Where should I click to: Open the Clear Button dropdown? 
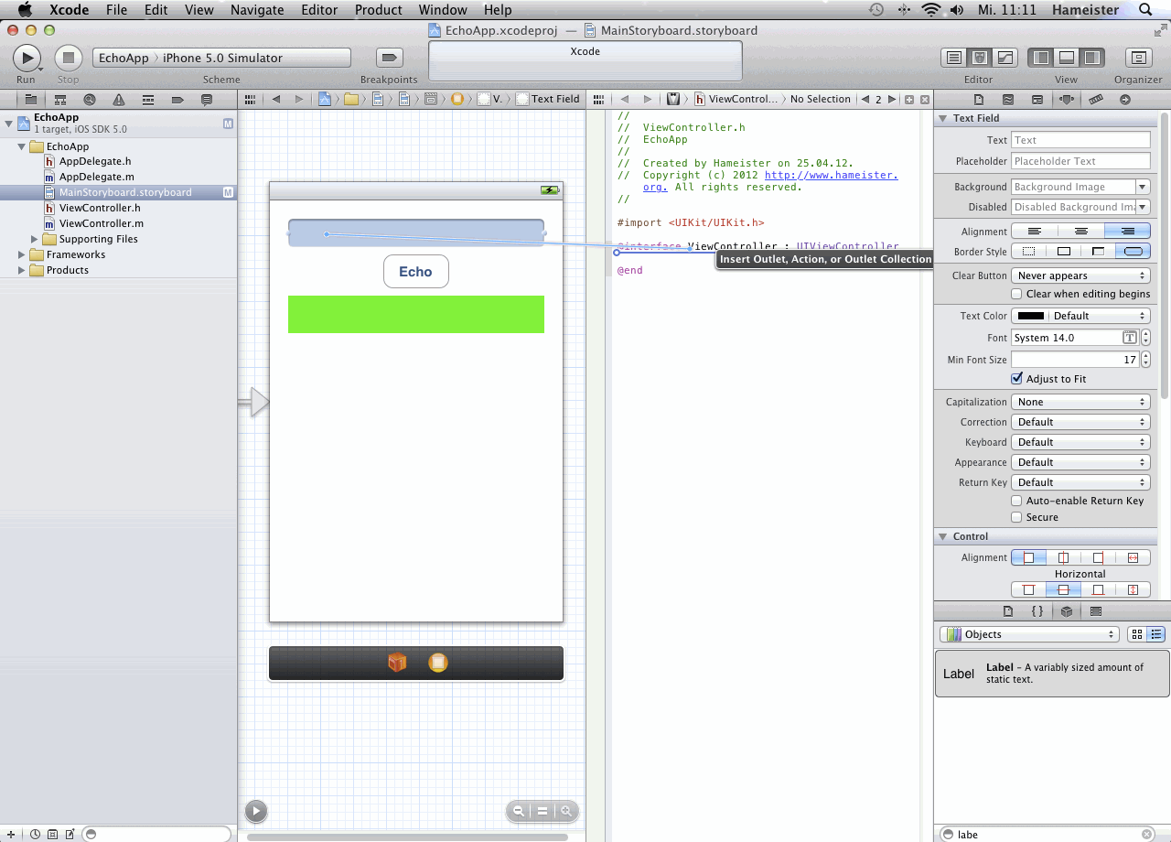coord(1080,275)
